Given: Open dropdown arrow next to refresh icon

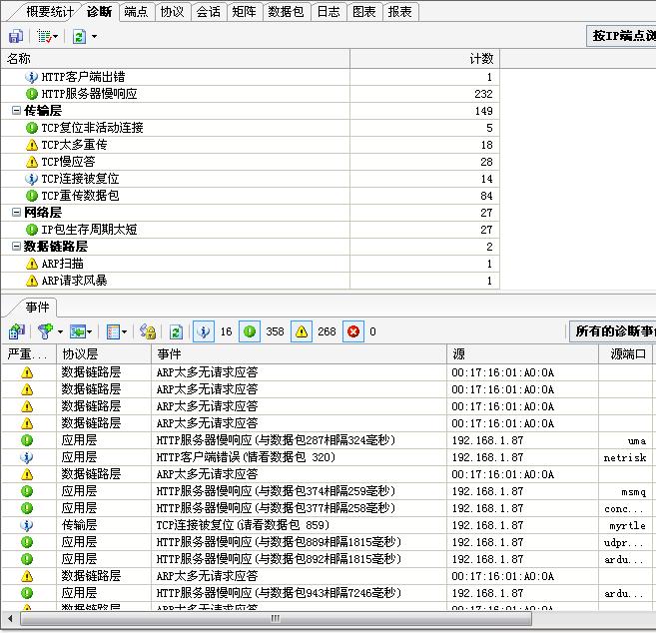Looking at the screenshot, I should [94, 37].
